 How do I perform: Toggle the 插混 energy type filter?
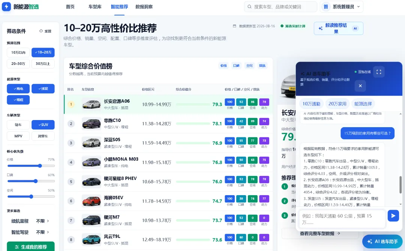click(x=43, y=89)
